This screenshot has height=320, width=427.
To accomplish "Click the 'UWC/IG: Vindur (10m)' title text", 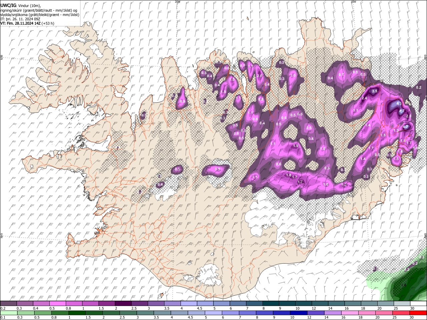I will pyautogui.click(x=21, y=6).
